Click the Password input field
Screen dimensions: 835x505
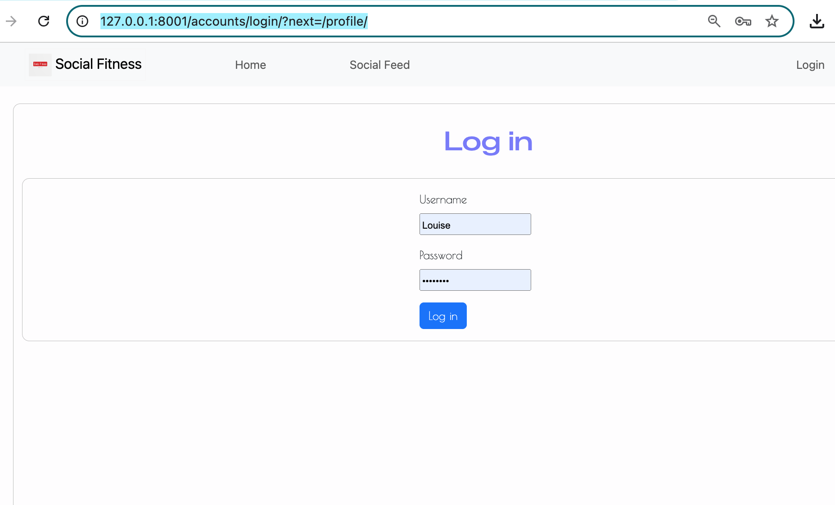[475, 280]
